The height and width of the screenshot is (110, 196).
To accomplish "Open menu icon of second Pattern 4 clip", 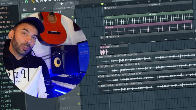I will pos(149,5).
